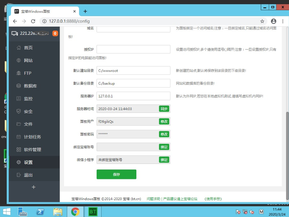Click the BT panel taskbar icon
The width and height of the screenshot is (289, 217).
pyautogui.click(x=93, y=212)
